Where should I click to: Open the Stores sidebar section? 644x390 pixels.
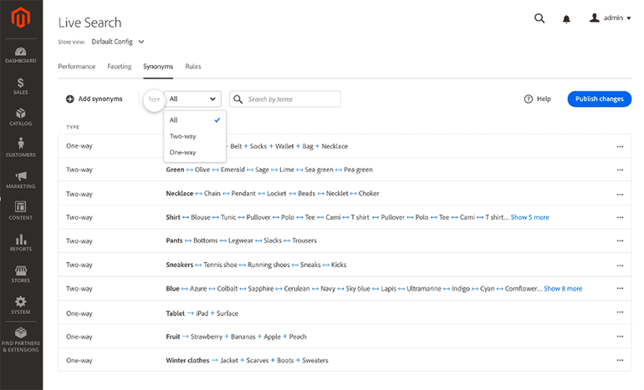point(21,274)
